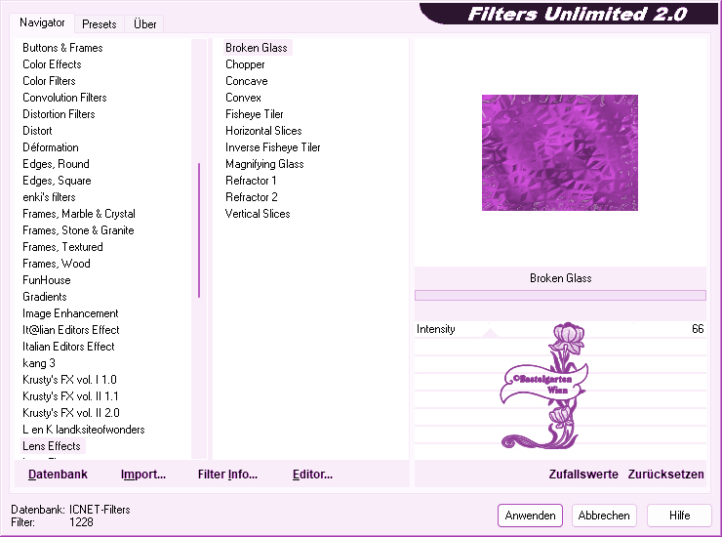
Task: Choose the Broken Glass filter
Action: [257, 48]
